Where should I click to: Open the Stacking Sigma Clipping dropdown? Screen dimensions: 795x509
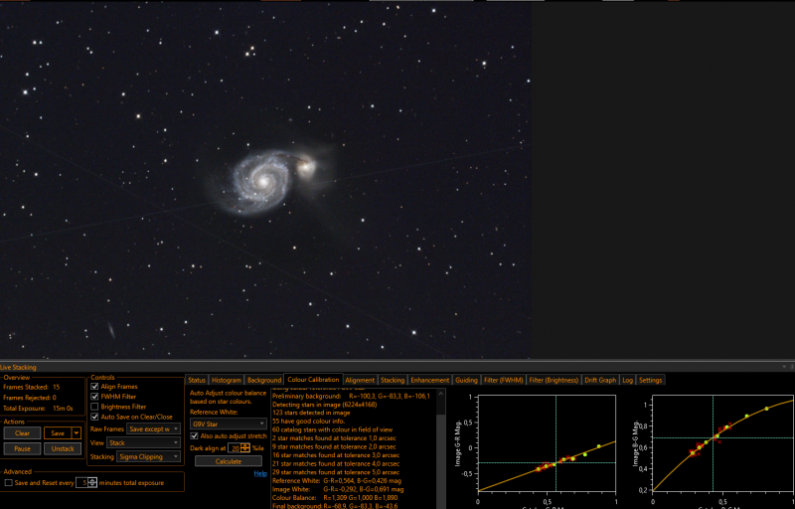[x=148, y=456]
